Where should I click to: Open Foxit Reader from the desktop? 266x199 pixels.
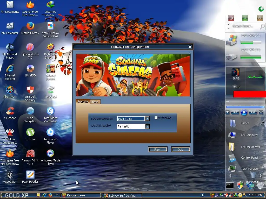tap(30, 177)
